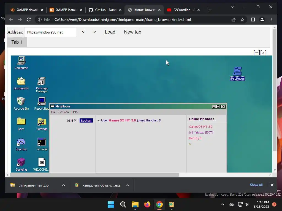
Task: Launch the Terminal desktop icon
Action: click(x=42, y=144)
